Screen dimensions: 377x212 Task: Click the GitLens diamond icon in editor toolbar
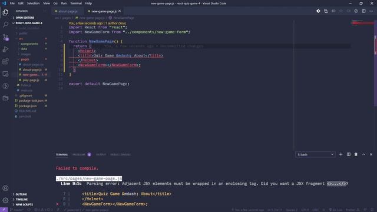coord(318,11)
